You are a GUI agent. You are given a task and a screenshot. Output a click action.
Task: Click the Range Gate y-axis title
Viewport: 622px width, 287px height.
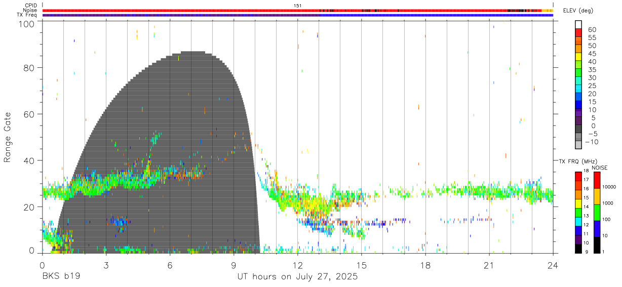pyautogui.click(x=8, y=138)
